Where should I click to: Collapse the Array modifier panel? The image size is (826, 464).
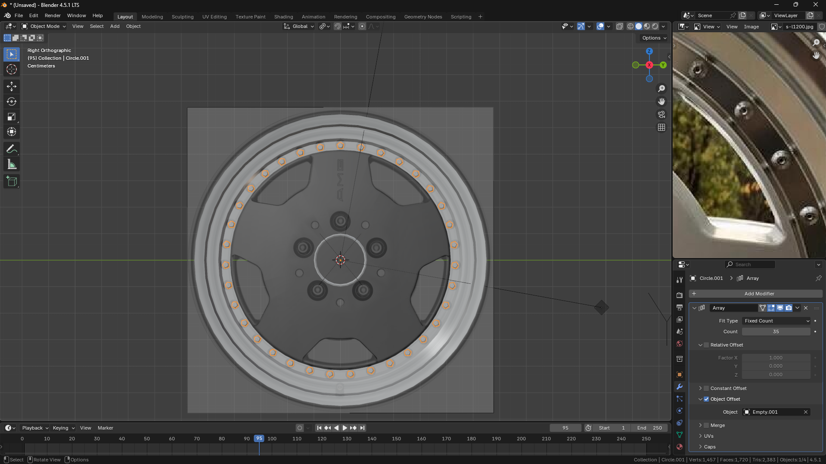pyautogui.click(x=694, y=308)
